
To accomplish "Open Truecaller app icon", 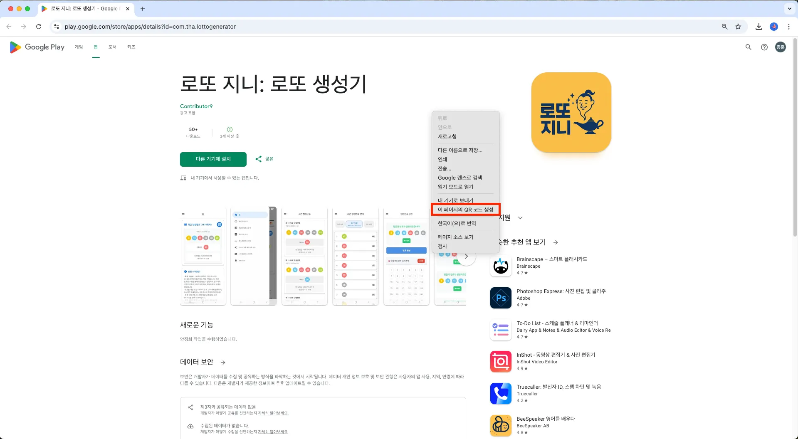I will tap(501, 394).
